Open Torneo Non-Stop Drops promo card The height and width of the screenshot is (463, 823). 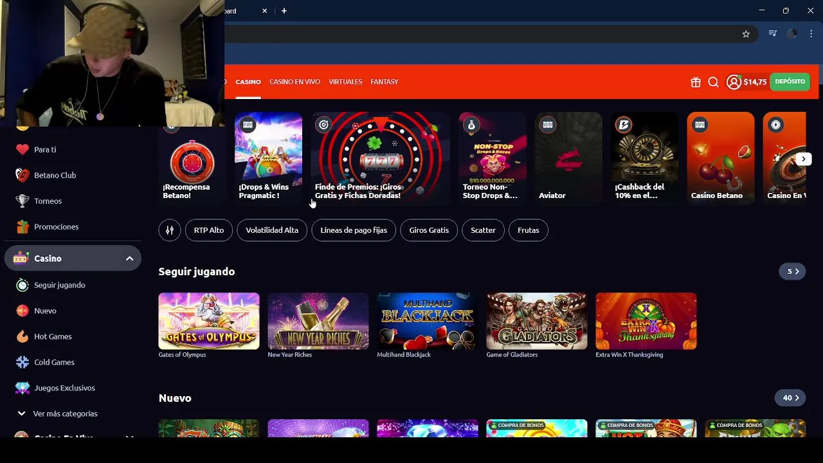493,159
